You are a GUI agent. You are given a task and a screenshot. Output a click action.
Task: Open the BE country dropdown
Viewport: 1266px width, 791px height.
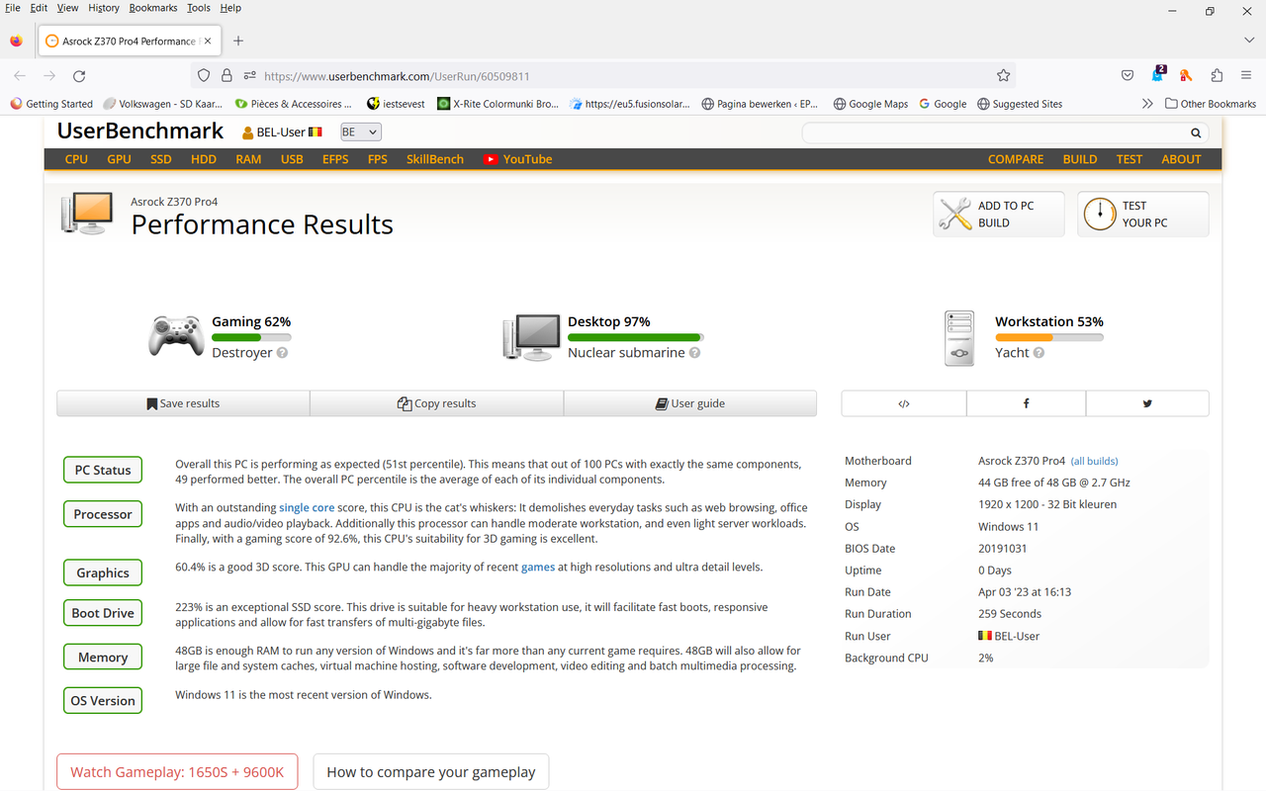[361, 132]
